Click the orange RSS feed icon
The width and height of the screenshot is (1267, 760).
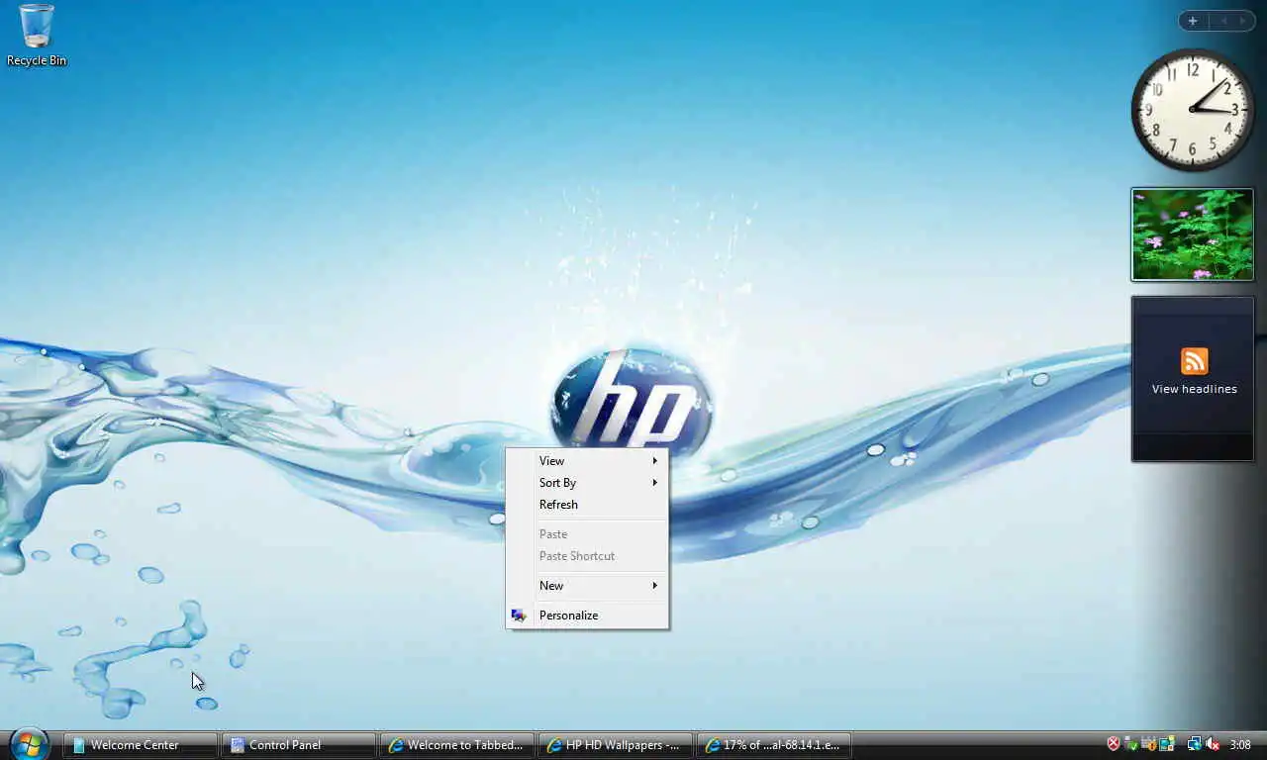(x=1194, y=361)
